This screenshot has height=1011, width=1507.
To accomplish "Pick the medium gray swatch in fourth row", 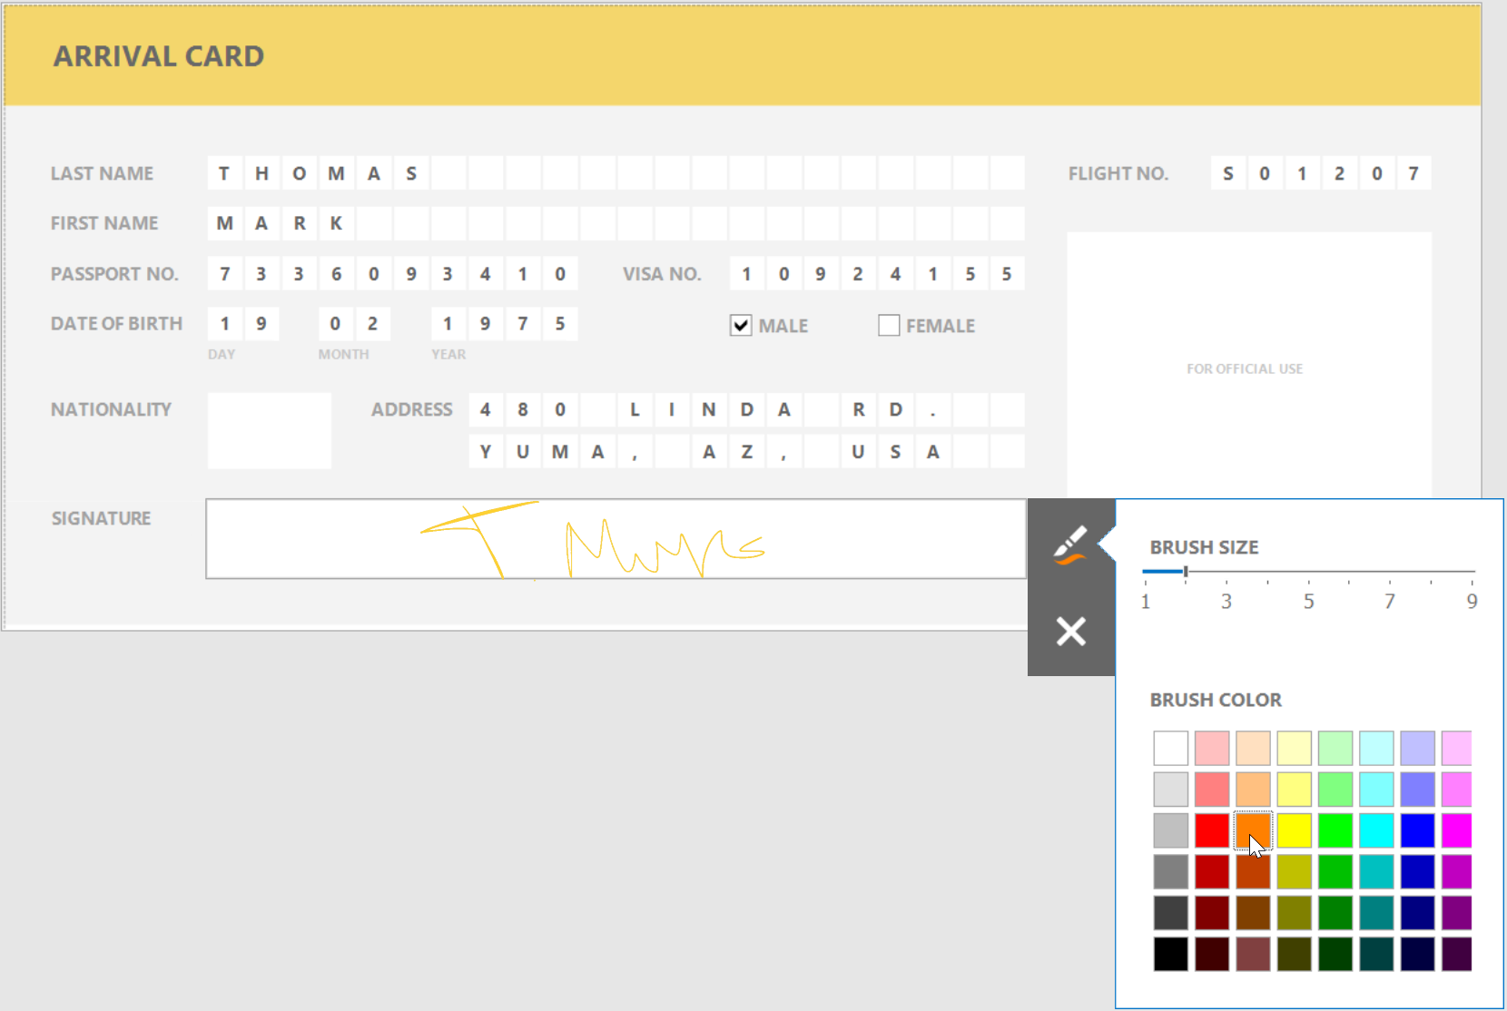I will (x=1171, y=871).
